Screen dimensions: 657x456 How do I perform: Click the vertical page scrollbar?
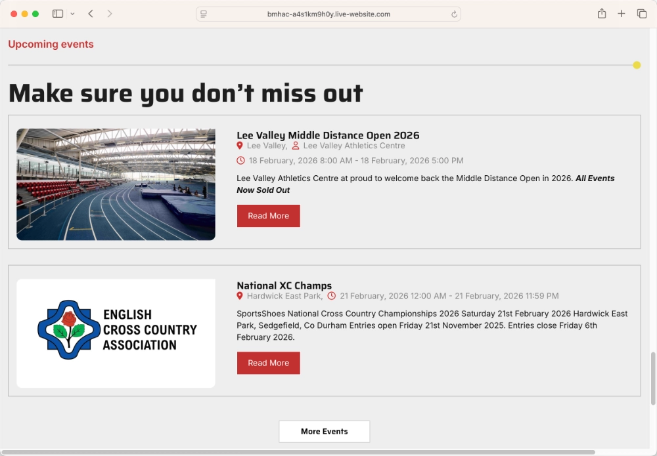[652, 378]
